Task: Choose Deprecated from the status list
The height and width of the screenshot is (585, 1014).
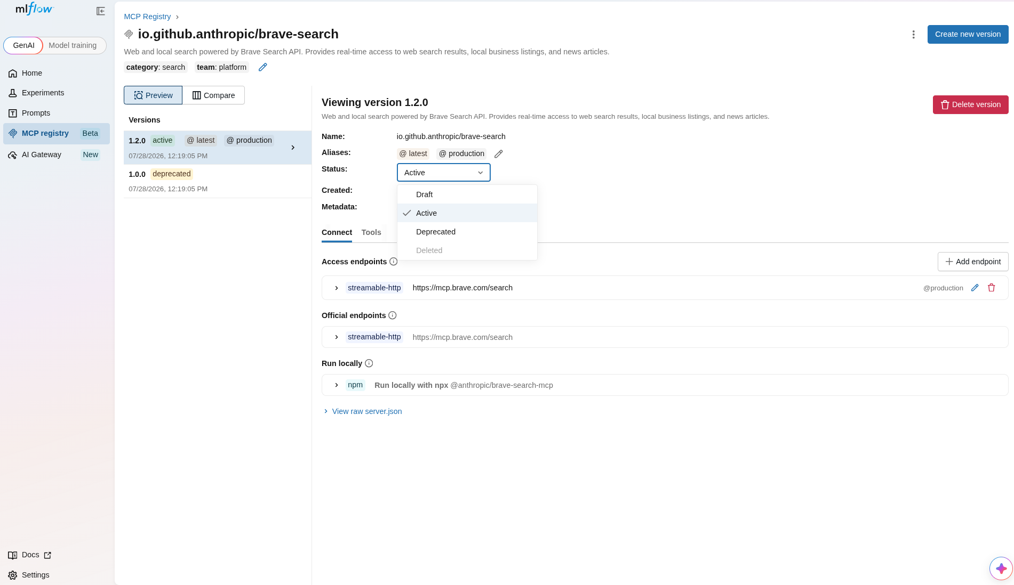Action: 467,232
